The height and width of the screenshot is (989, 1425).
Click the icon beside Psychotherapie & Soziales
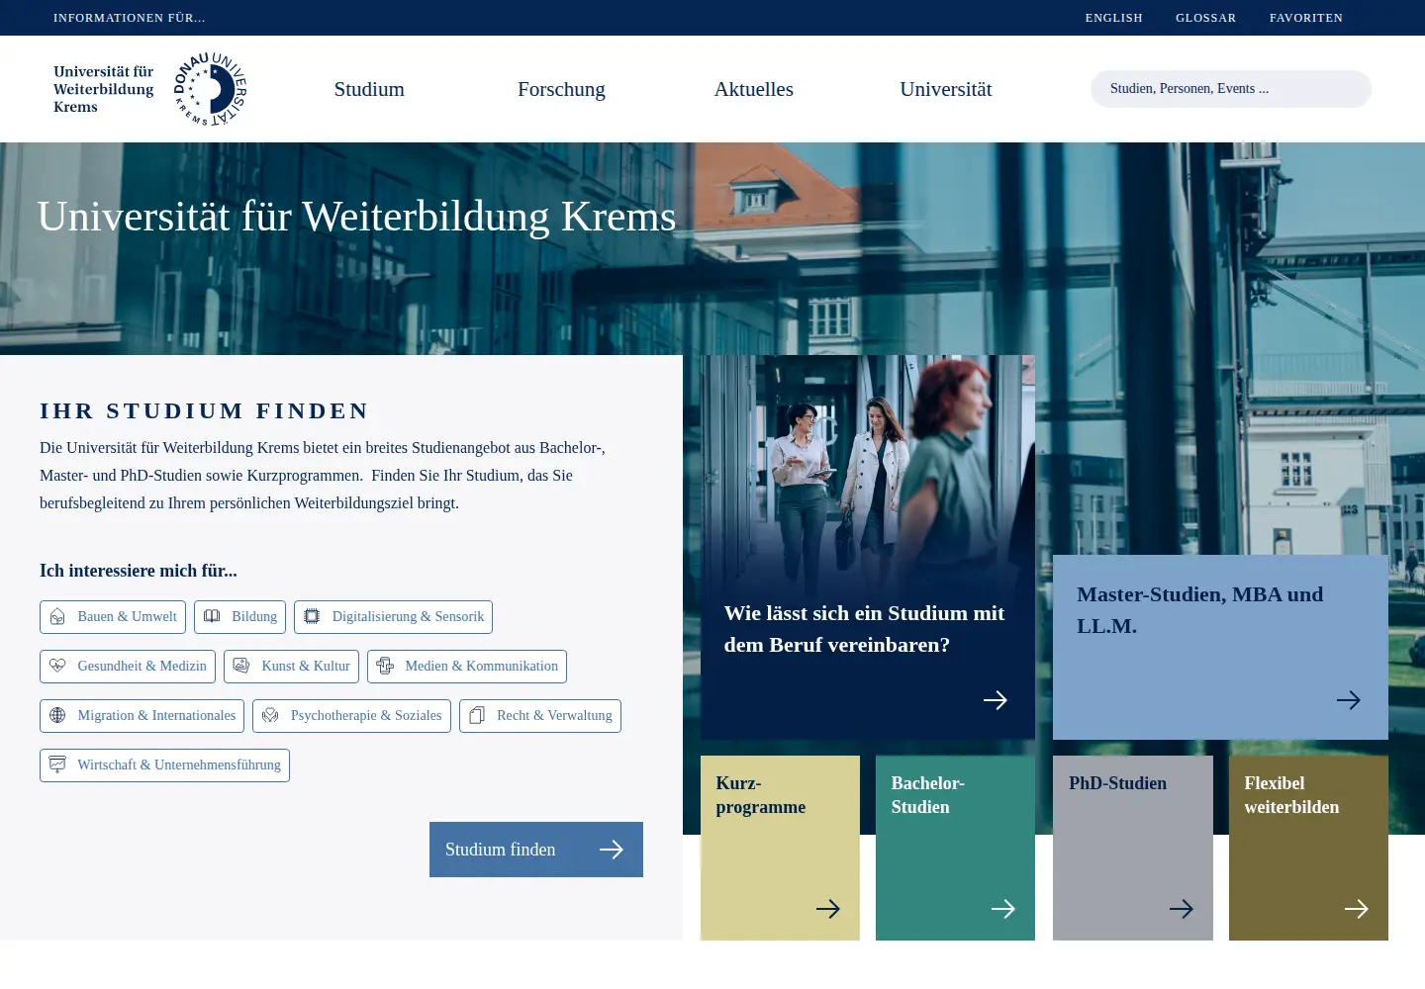[270, 715]
